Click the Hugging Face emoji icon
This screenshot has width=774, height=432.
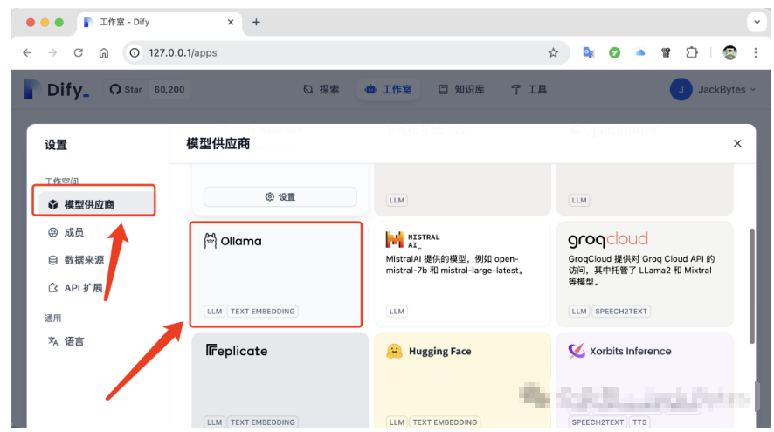coord(394,351)
